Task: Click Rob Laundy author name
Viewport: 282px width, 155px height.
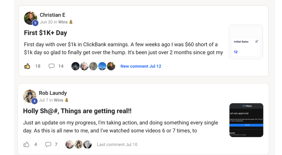Action: 53,93
